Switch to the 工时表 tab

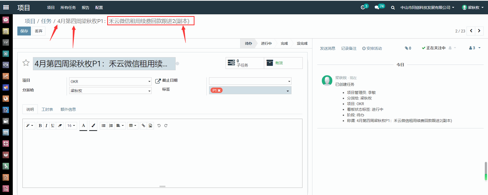pos(47,109)
